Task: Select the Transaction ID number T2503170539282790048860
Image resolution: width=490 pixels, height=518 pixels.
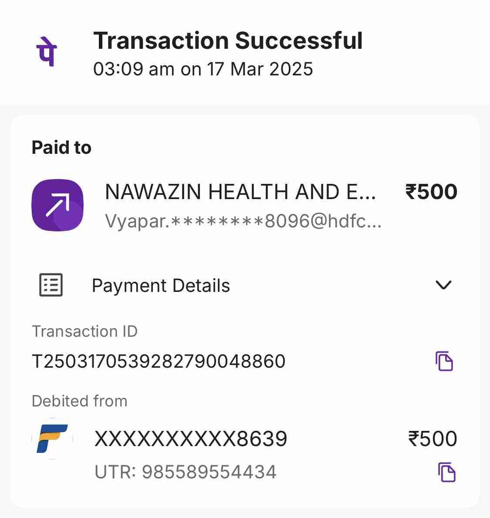Action: [x=159, y=362]
